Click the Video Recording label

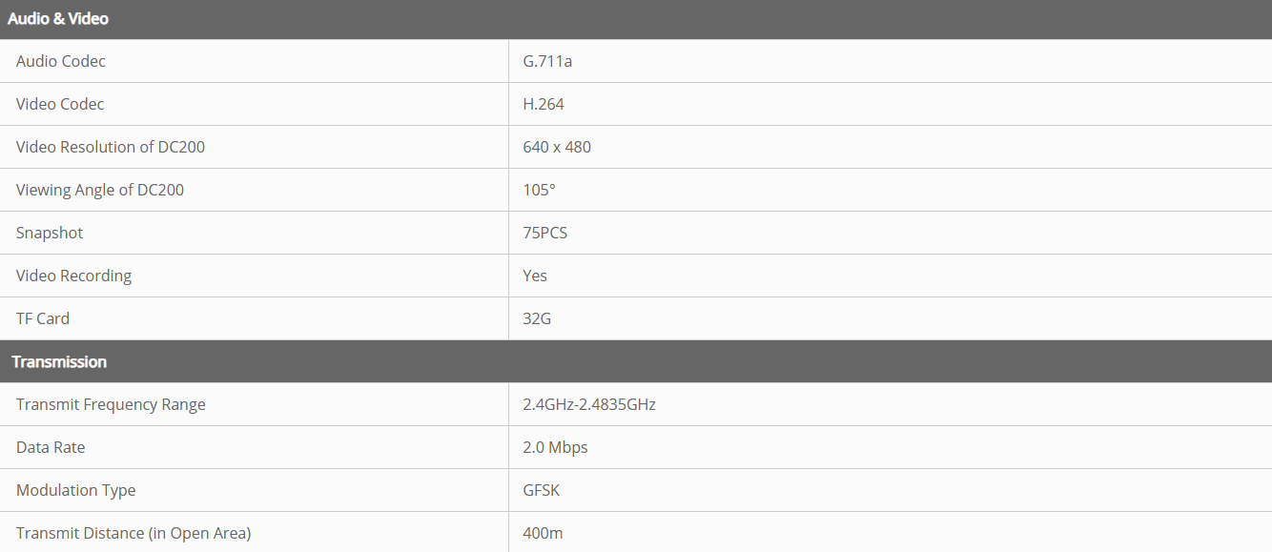click(x=73, y=276)
